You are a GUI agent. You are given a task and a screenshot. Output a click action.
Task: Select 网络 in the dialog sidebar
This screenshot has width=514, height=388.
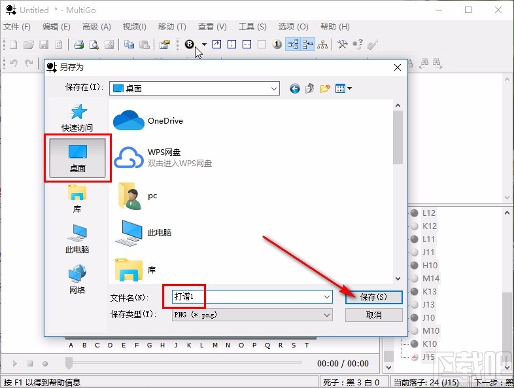[x=77, y=279]
